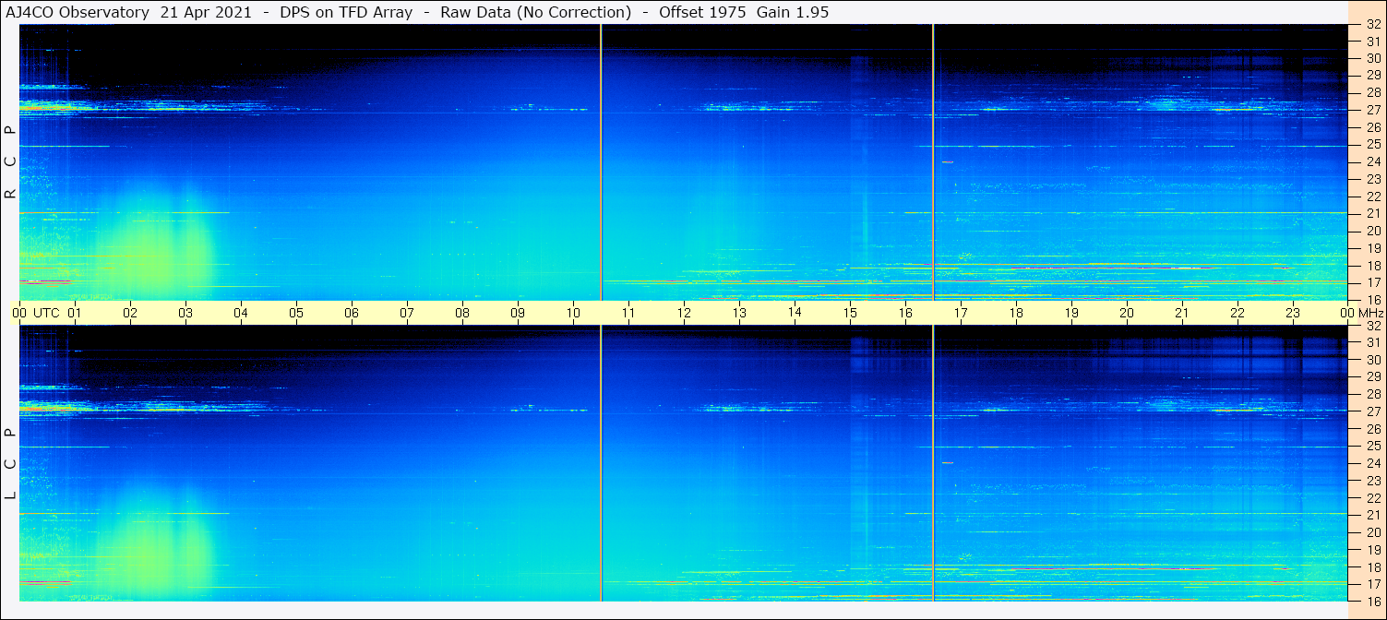1387x620 pixels.
Task: Select the 23 hour tick label
Action: click(1293, 313)
